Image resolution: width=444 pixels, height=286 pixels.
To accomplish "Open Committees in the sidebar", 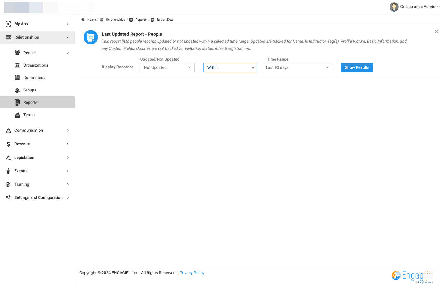I will 34,78.
